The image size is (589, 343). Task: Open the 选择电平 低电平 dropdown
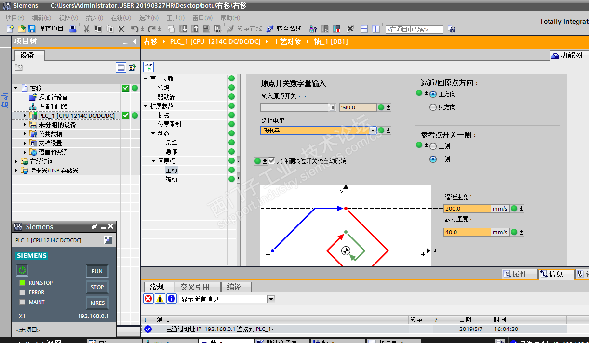click(x=373, y=131)
